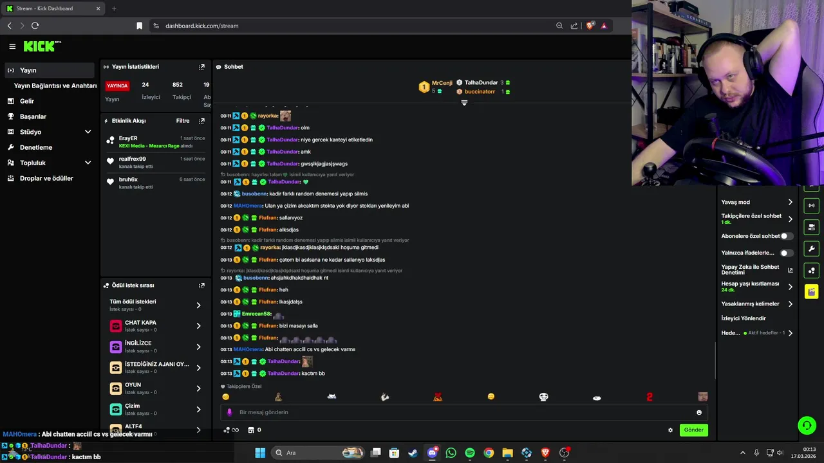This screenshot has height=463, width=824.
Task: Open the Windows Start menu
Action: [x=260, y=453]
